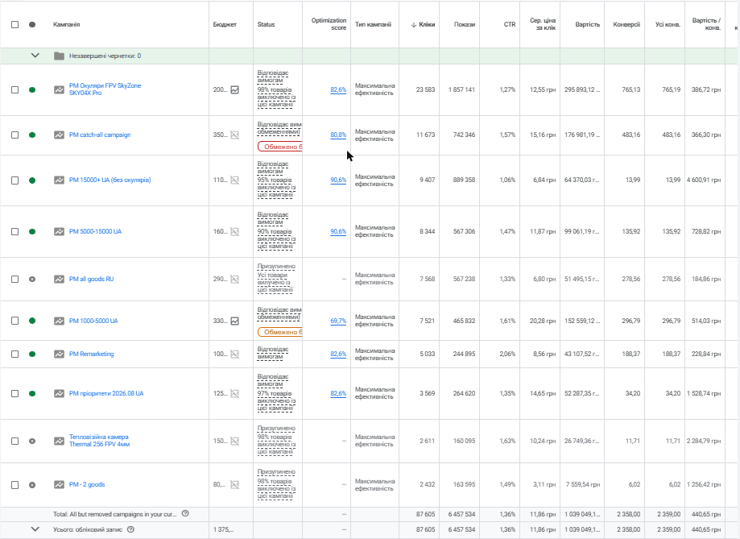Open the PM all goods RU campaign
Screen dimensions: 740x539
92,280
